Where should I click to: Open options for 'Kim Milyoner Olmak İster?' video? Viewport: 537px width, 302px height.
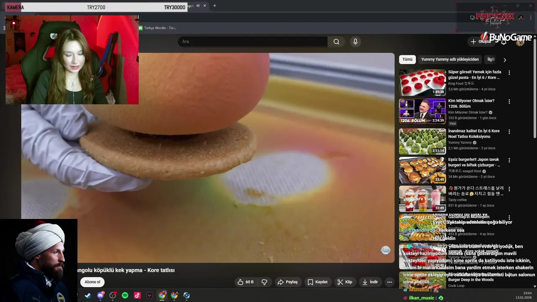point(509,102)
